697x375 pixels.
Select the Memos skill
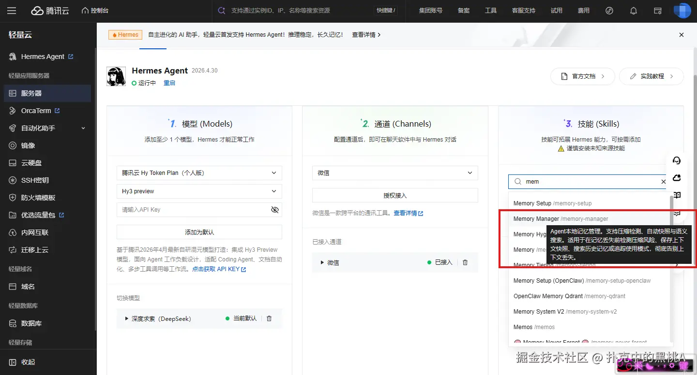(589, 327)
